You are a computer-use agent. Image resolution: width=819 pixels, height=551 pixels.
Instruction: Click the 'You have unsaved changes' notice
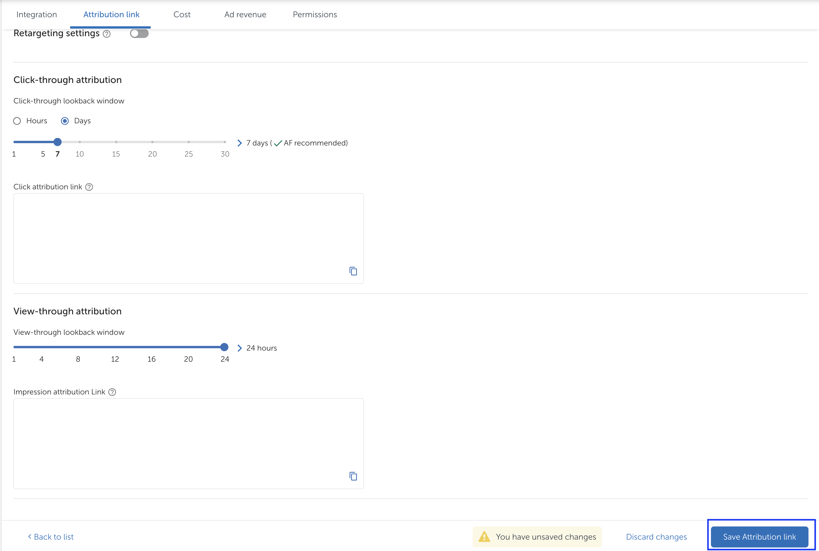[537, 537]
